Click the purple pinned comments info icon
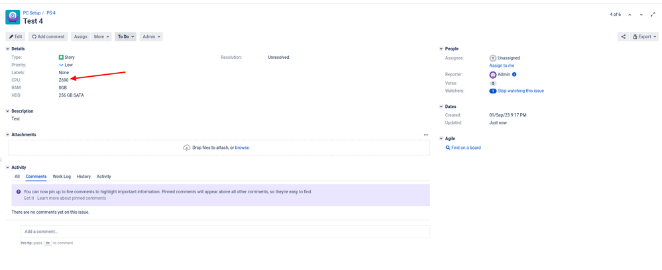Viewport: 662px width, 270px height. pyautogui.click(x=19, y=191)
